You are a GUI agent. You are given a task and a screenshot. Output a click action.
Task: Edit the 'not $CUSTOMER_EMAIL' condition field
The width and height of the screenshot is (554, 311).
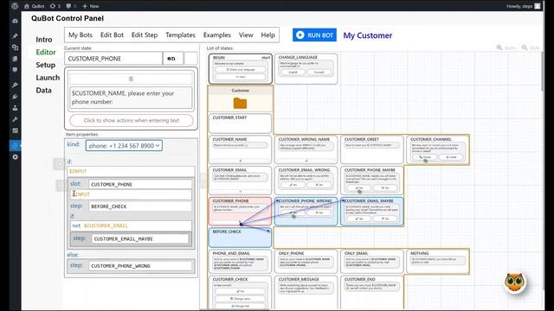[131, 225]
